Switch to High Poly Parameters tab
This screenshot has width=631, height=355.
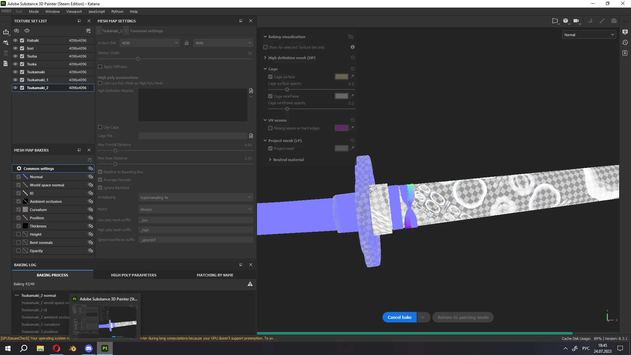pyautogui.click(x=133, y=275)
